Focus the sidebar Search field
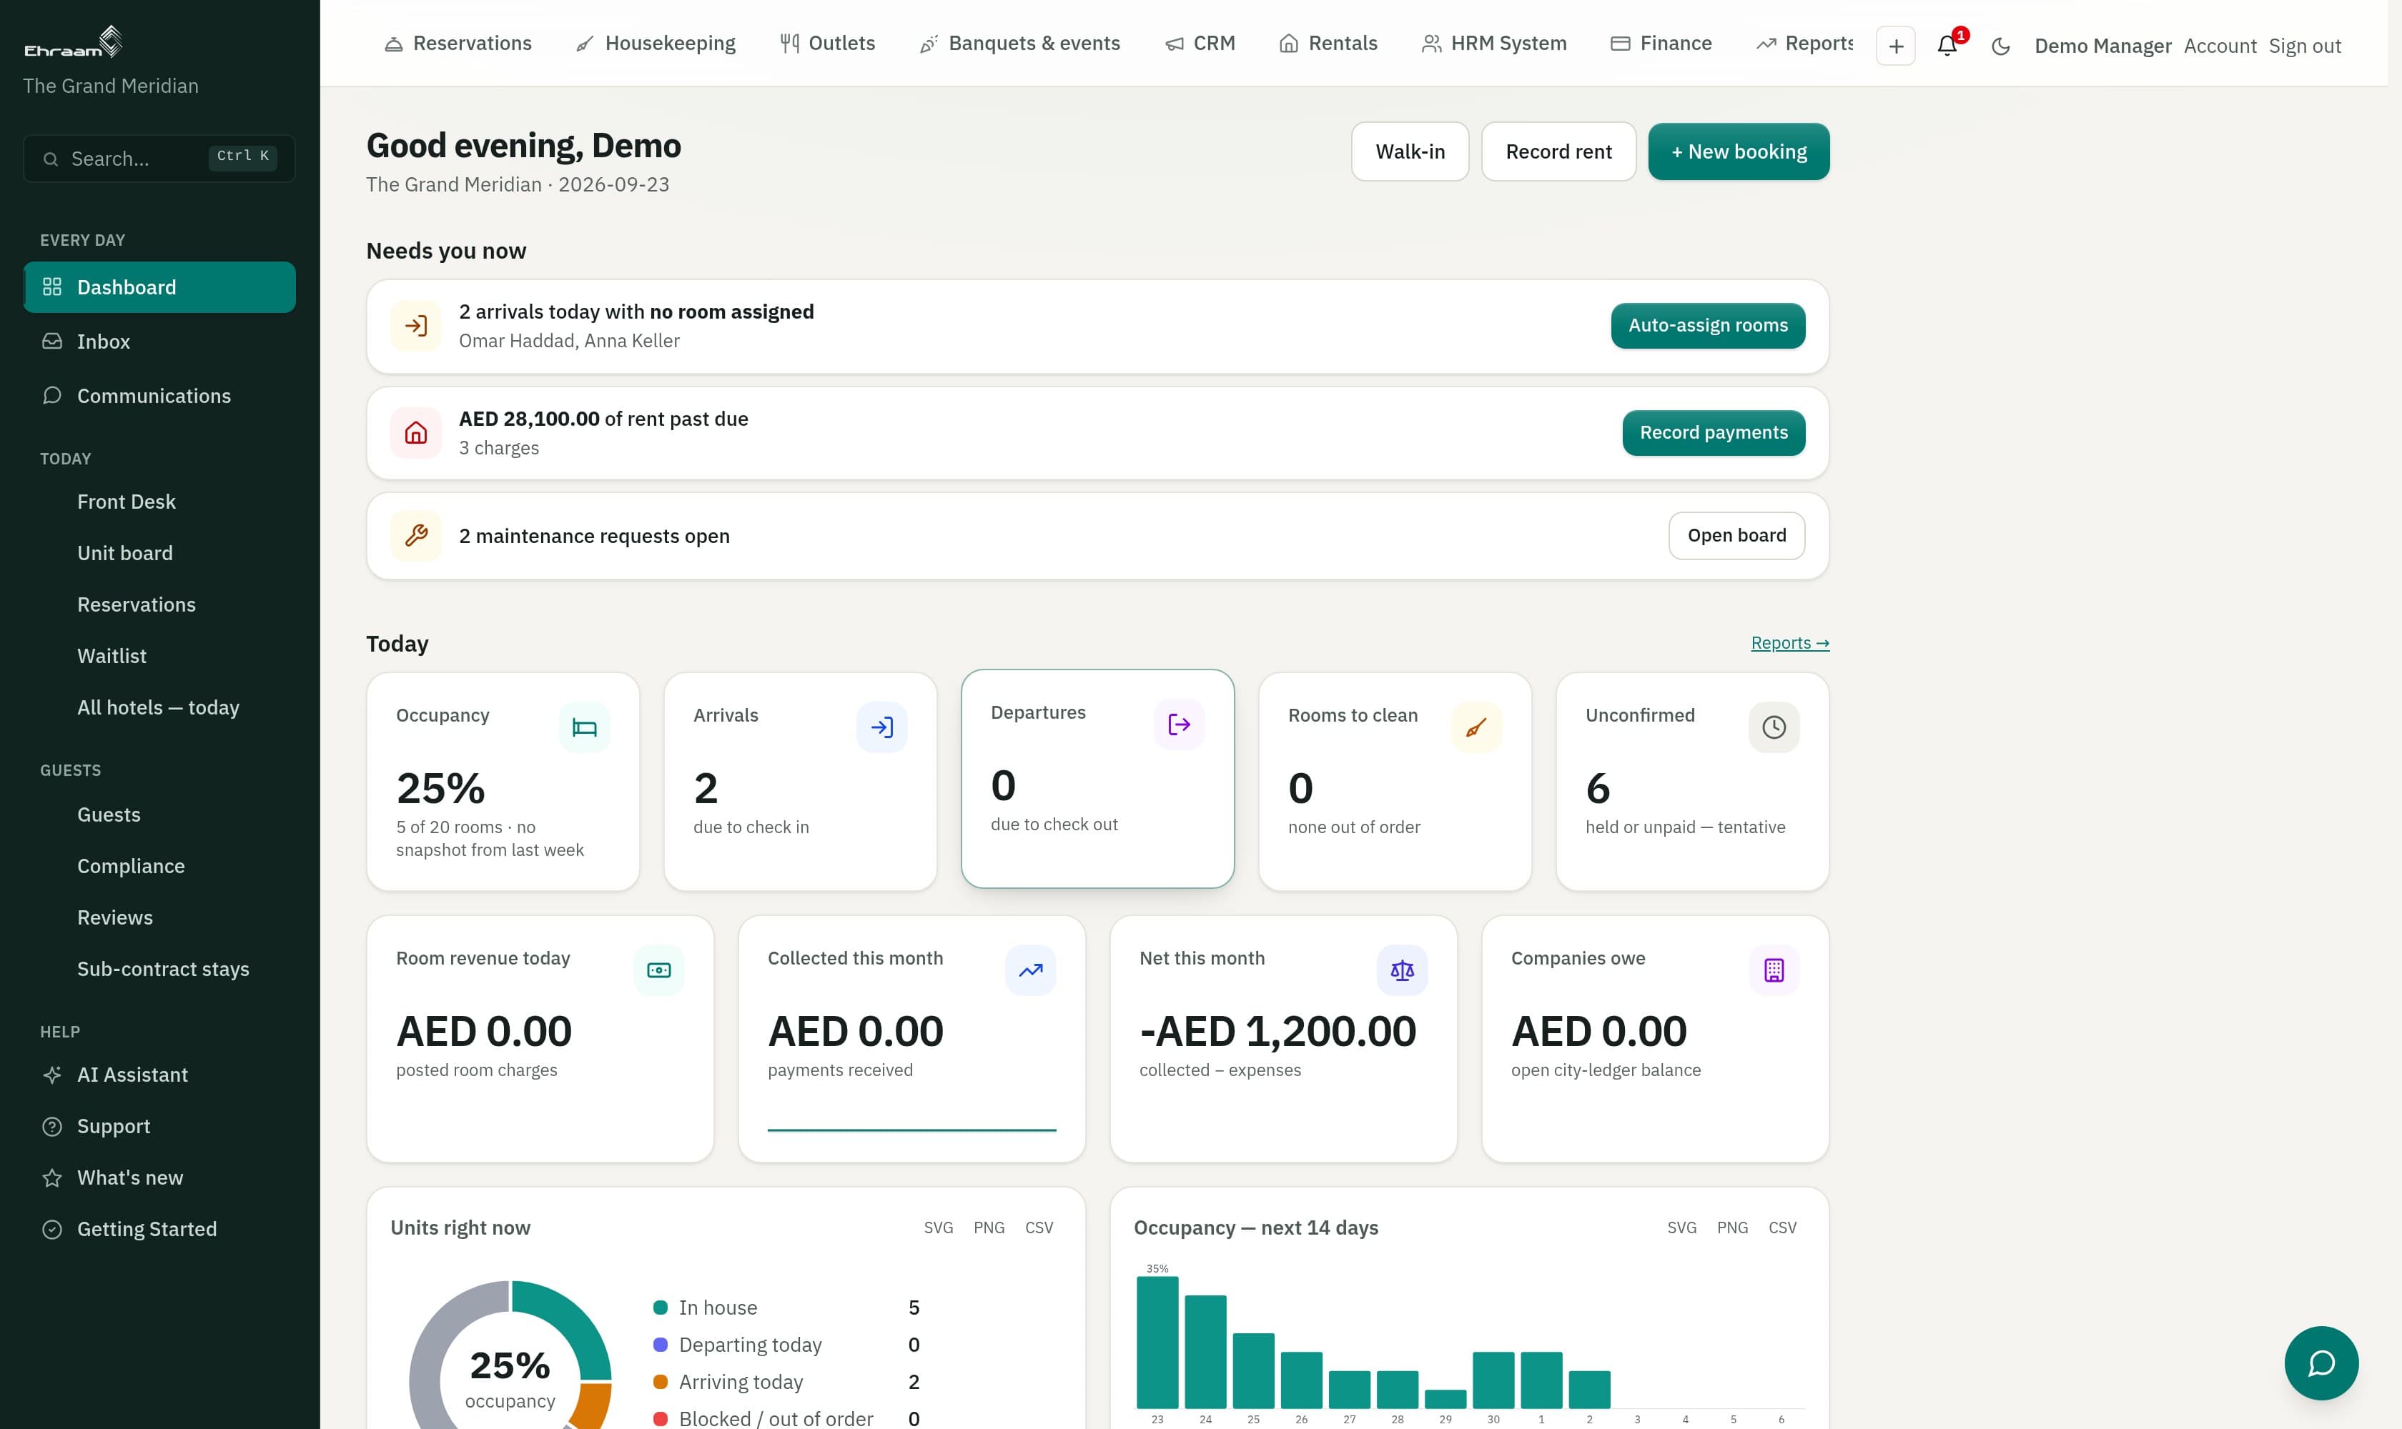2402x1429 pixels. tap(159, 158)
